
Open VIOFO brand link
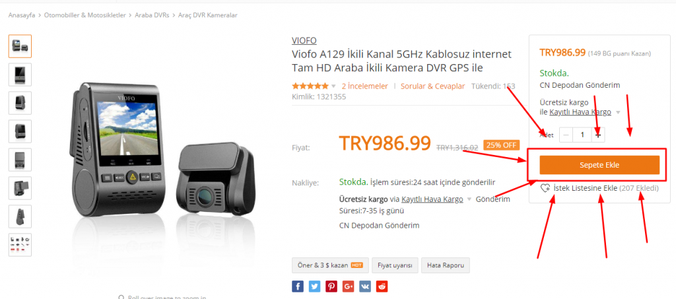[x=304, y=41]
